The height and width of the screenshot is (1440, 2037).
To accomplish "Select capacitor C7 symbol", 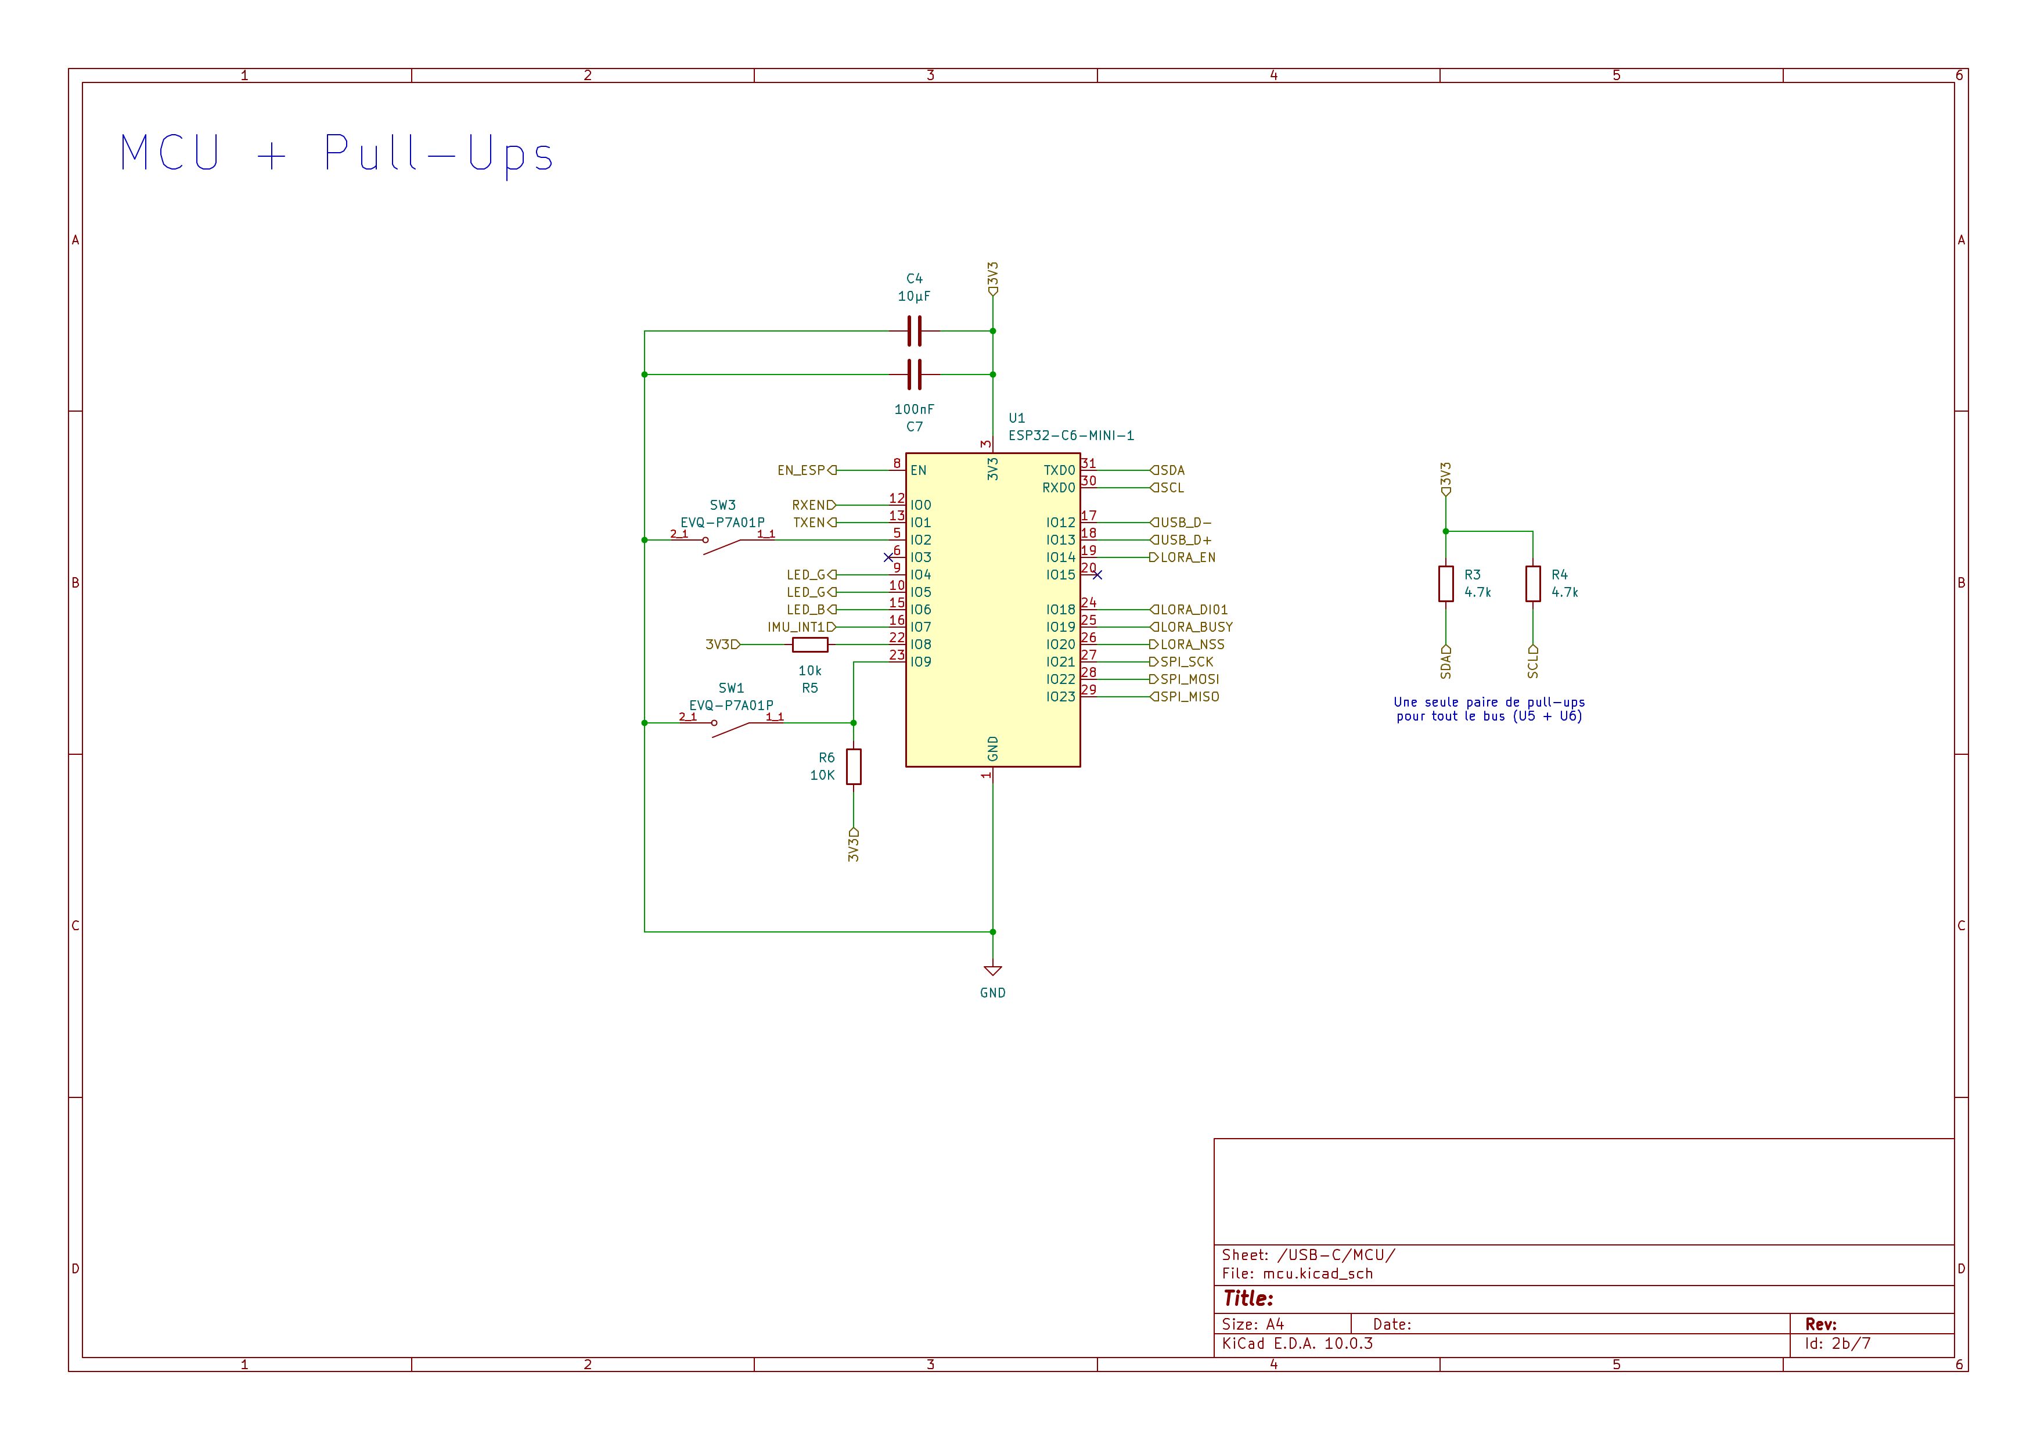I will tap(915, 375).
